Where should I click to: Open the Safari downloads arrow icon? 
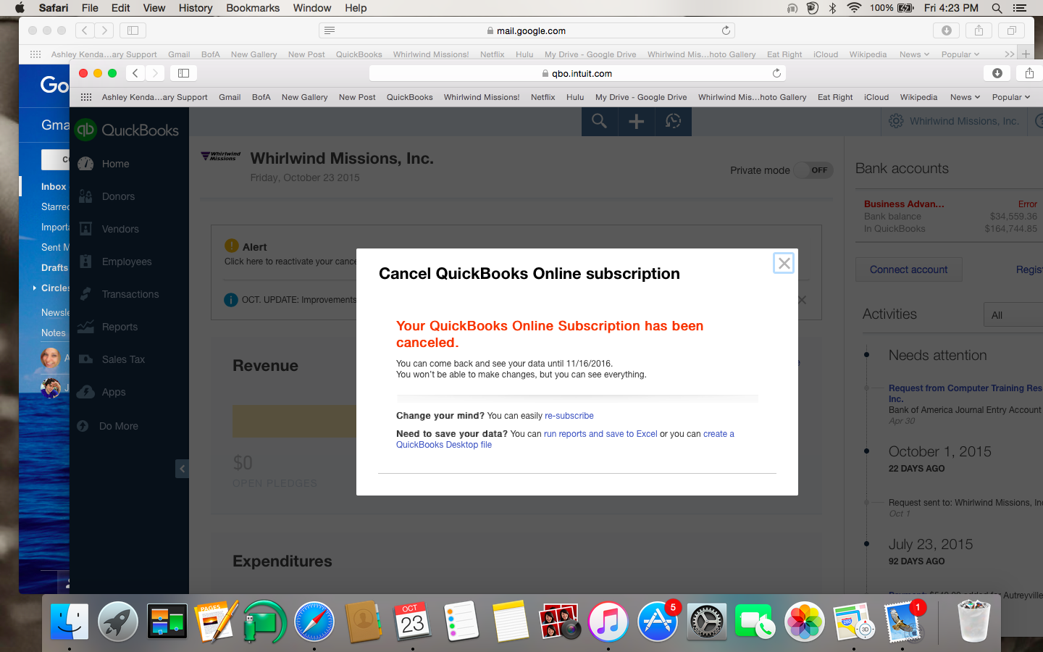(997, 73)
